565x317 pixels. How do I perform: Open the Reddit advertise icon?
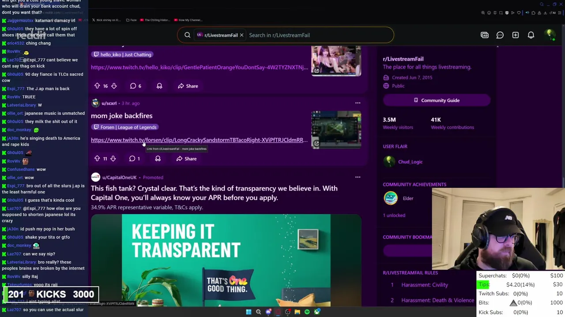[x=485, y=35]
